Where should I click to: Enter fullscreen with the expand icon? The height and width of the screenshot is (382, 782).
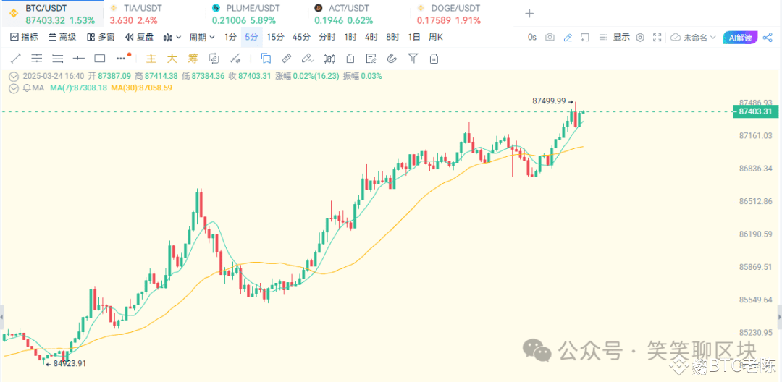point(657,38)
